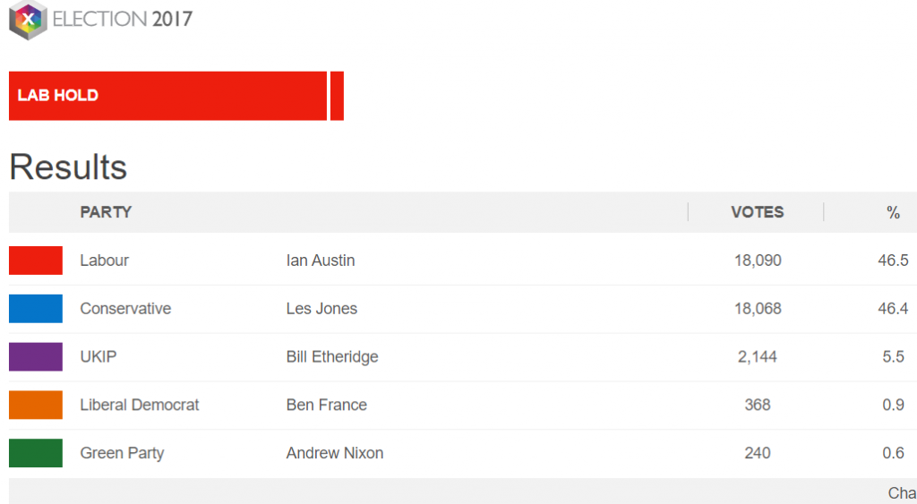Click the purple UKIP color swatch
The height and width of the screenshot is (504, 917).
(36, 356)
